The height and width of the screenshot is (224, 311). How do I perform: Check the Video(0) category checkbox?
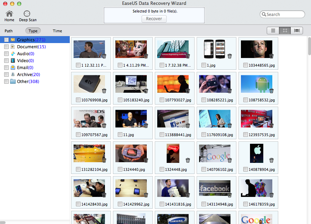tap(6, 61)
